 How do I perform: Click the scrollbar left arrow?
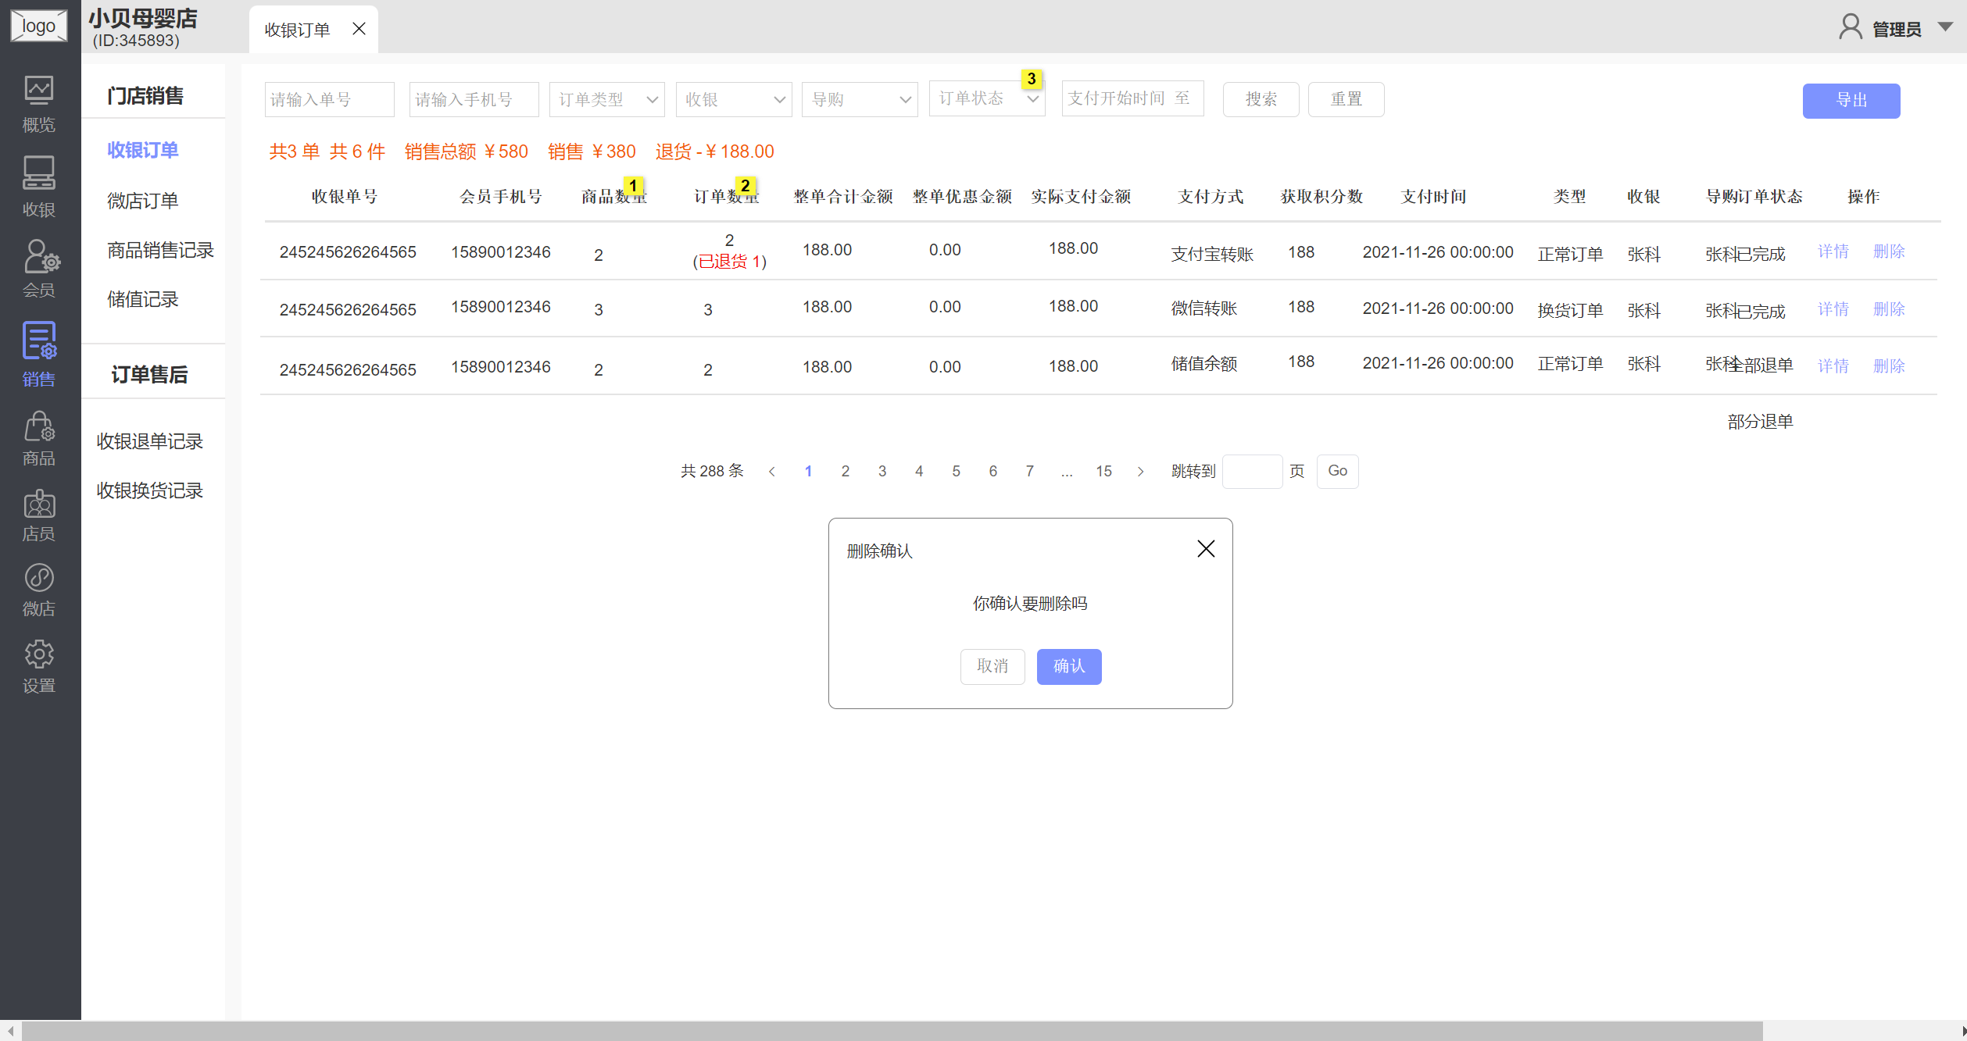pyautogui.click(x=10, y=1031)
